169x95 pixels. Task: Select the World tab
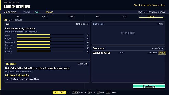coord(124,16)
